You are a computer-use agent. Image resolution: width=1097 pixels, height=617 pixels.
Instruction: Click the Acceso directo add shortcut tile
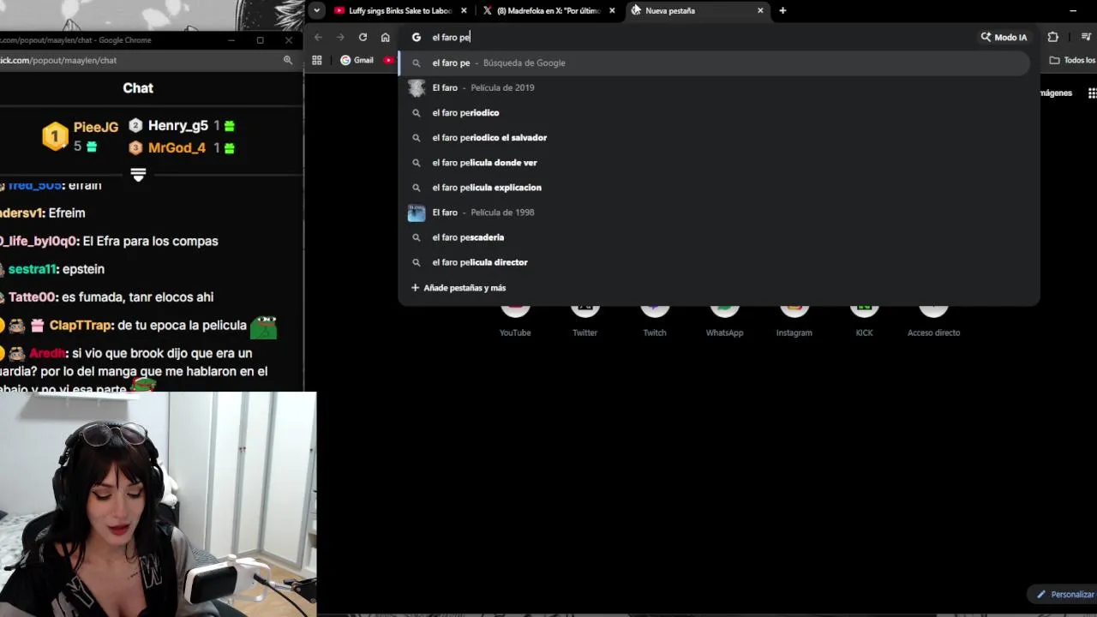tap(933, 320)
